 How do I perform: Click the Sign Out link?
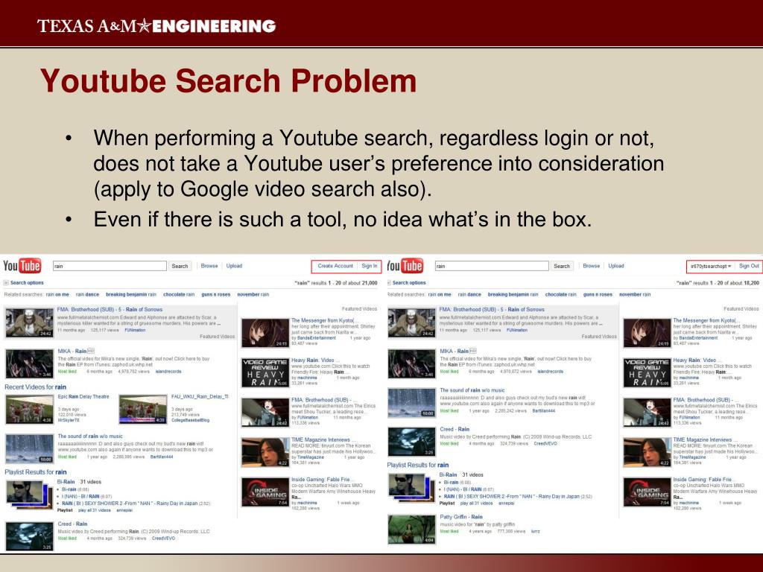[749, 266]
